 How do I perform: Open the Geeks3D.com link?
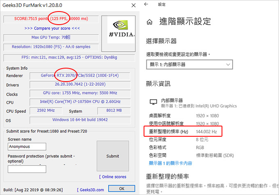91,190
